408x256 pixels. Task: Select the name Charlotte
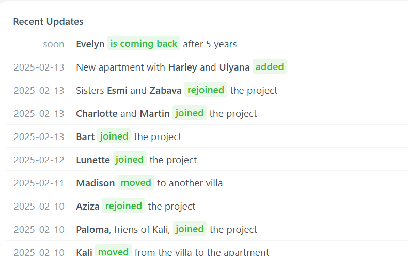click(x=97, y=113)
